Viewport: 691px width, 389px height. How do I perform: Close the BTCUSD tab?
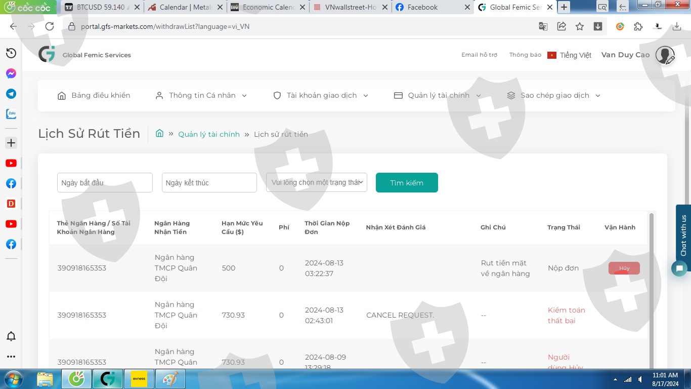pyautogui.click(x=137, y=7)
